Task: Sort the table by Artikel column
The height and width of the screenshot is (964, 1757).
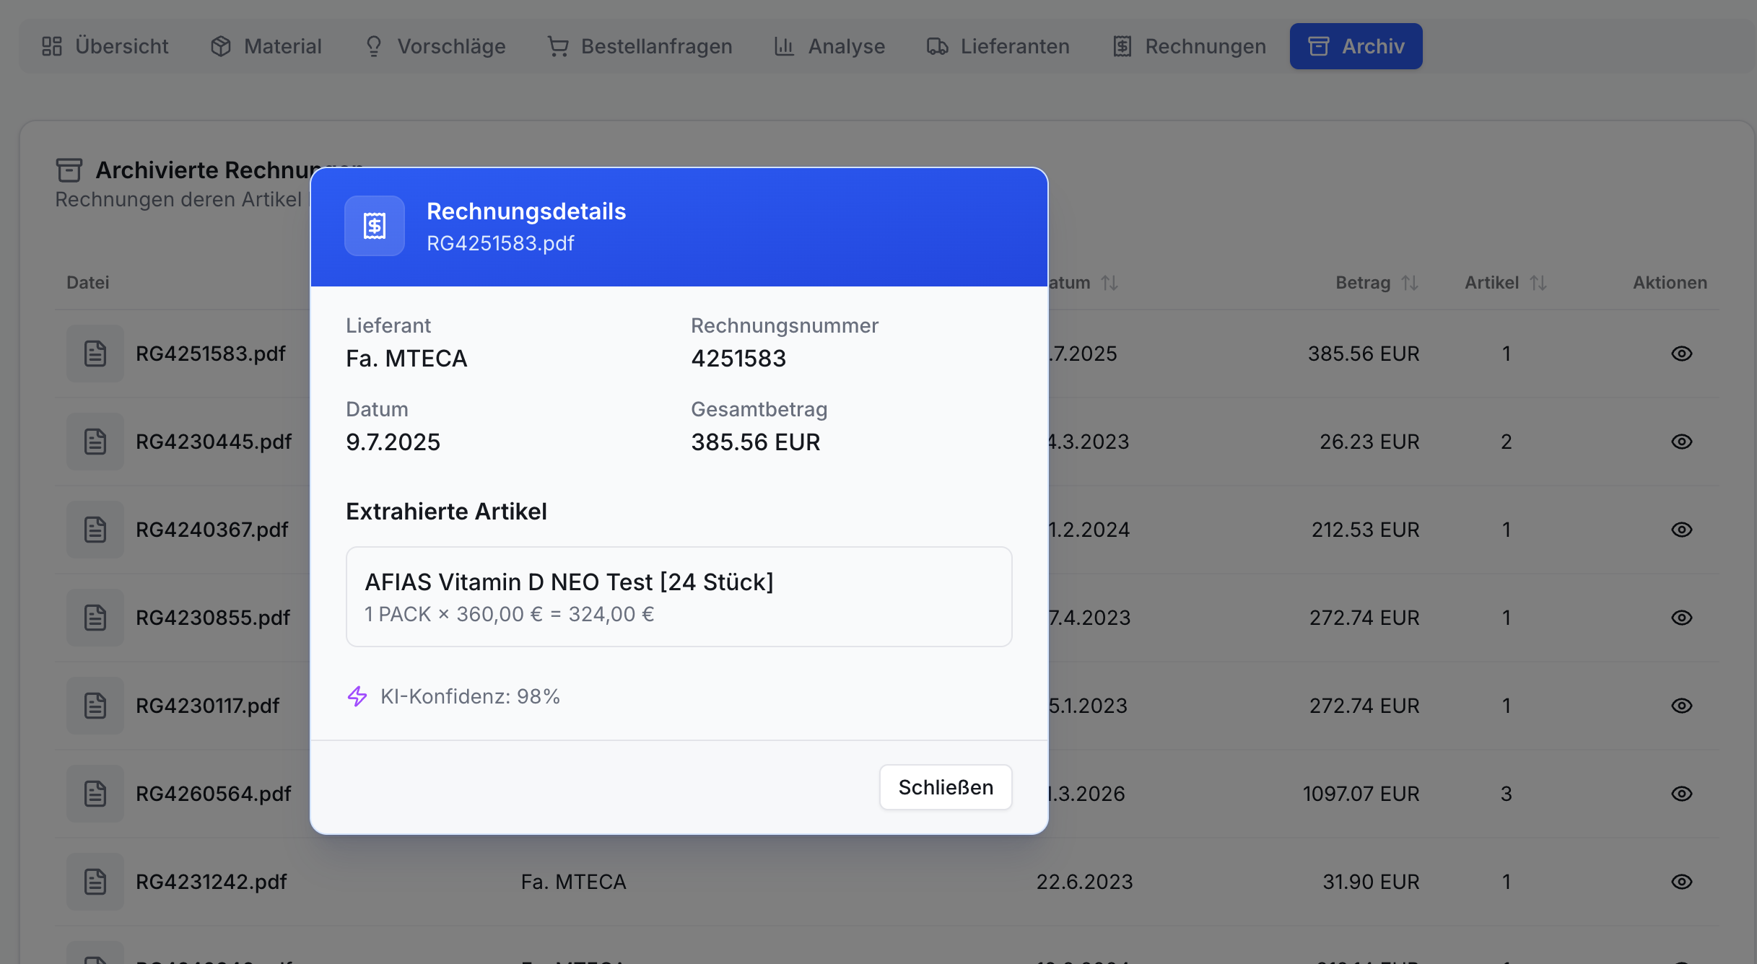Action: [1506, 283]
